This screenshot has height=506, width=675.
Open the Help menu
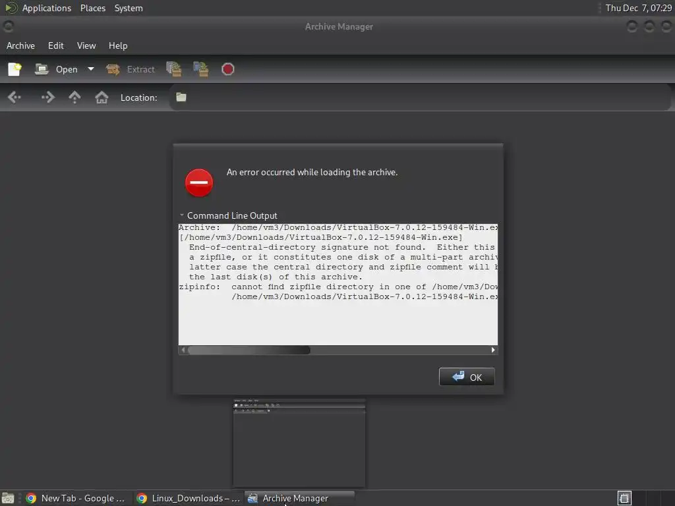click(118, 45)
